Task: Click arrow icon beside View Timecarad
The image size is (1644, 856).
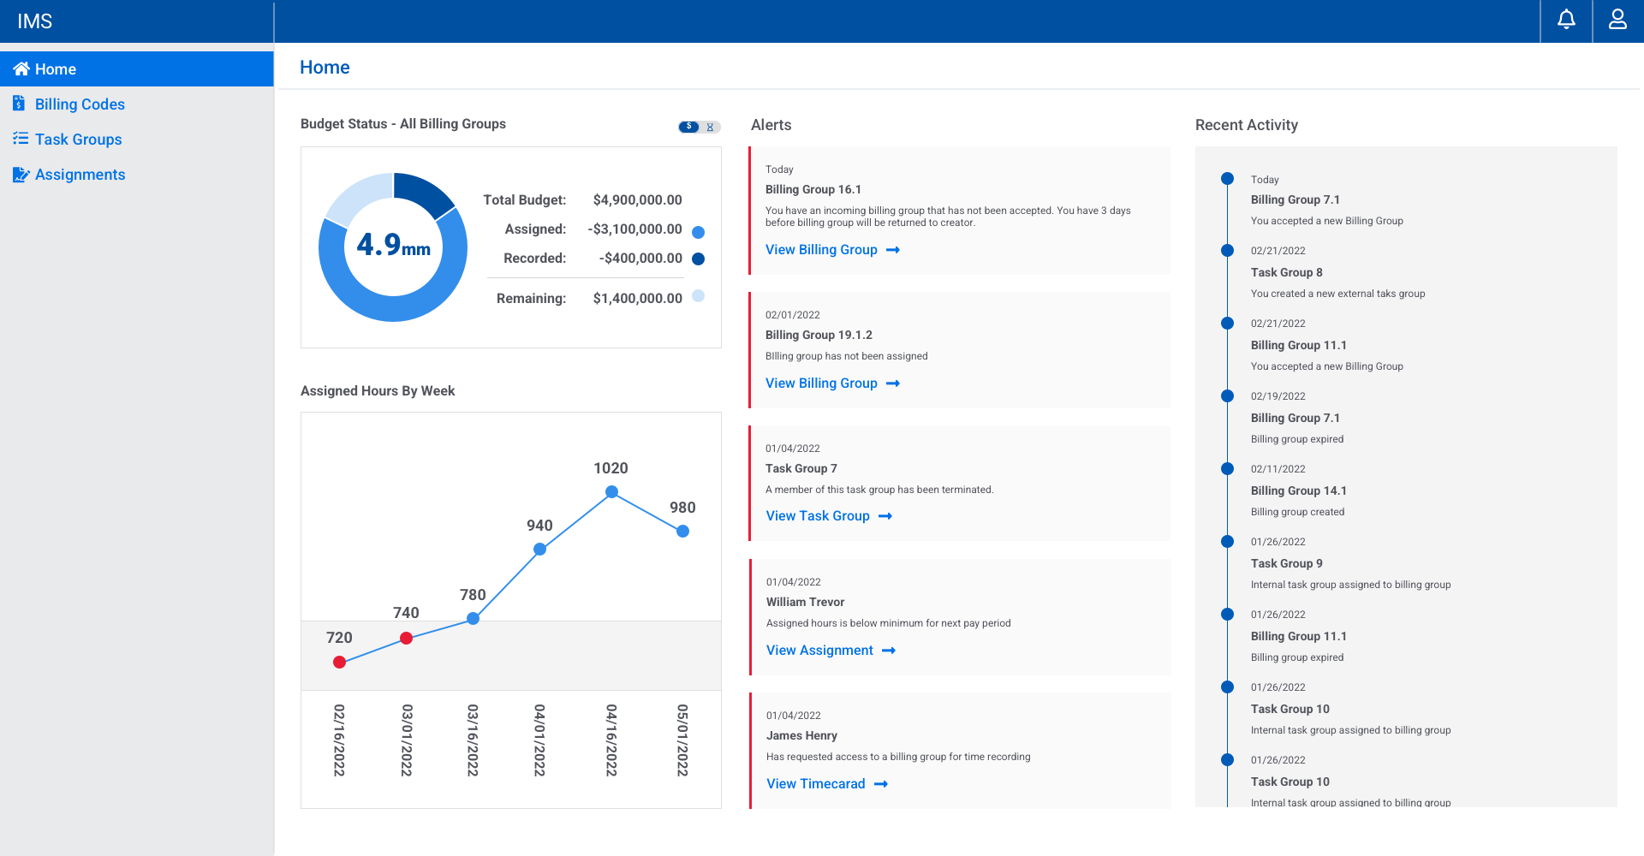Action: [x=881, y=784]
